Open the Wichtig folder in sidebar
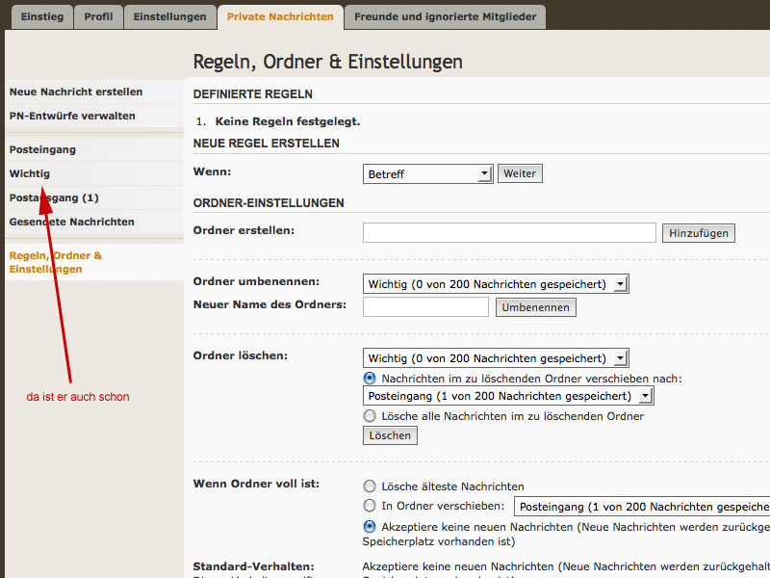 [x=30, y=174]
